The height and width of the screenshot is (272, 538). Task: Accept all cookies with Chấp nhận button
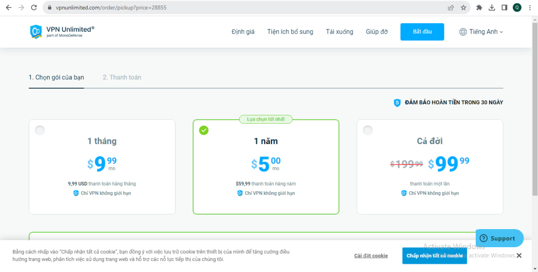[x=434, y=256]
